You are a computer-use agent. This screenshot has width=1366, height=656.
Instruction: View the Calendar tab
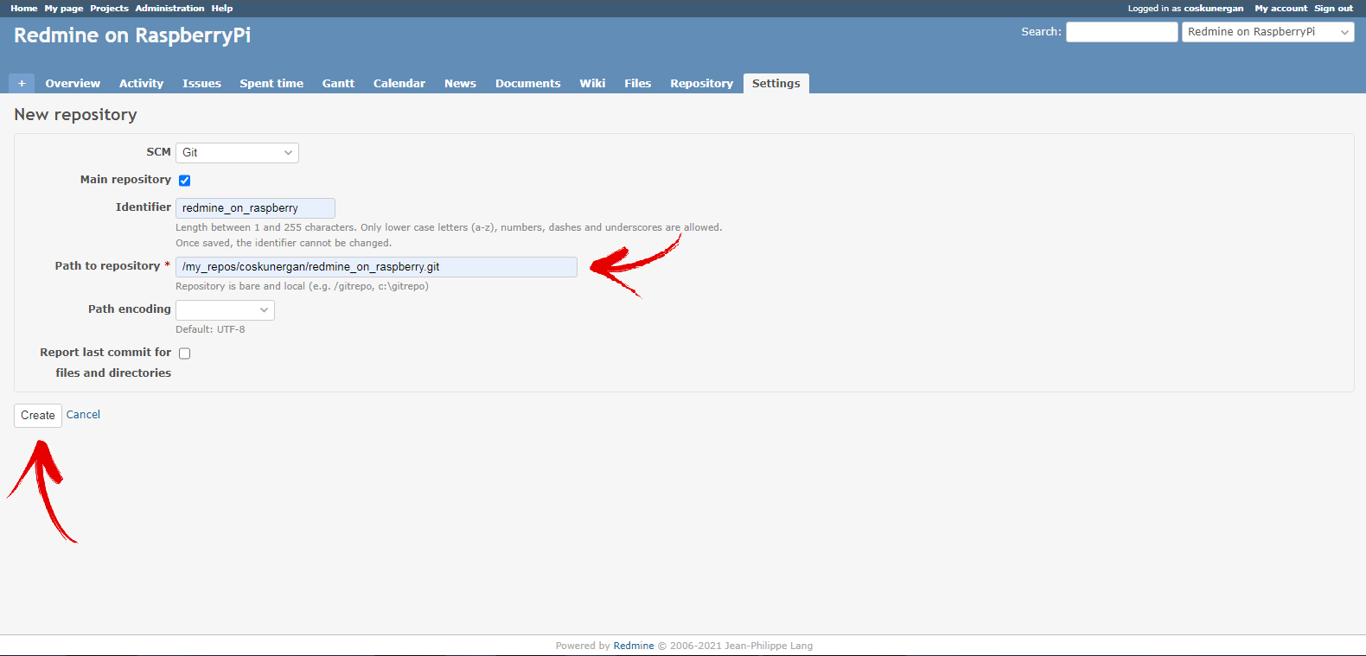pos(399,83)
